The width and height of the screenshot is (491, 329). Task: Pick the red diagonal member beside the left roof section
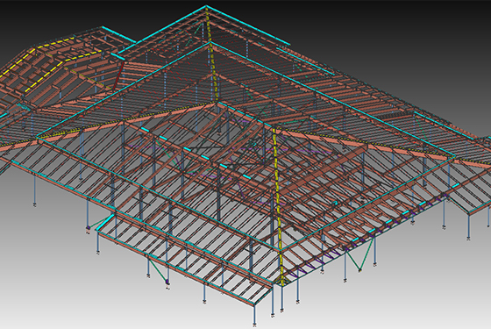[x=119, y=75]
